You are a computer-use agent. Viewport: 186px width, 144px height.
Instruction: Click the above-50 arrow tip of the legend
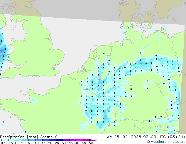93,140
